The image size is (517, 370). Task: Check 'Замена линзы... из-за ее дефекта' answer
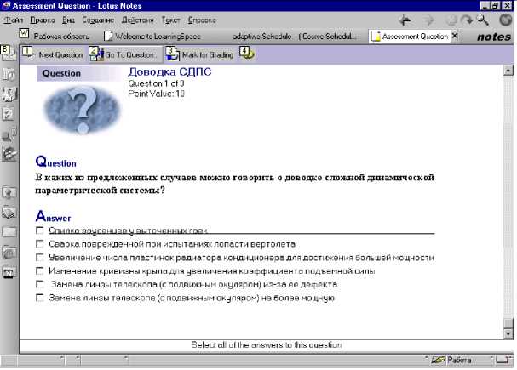[x=39, y=284]
